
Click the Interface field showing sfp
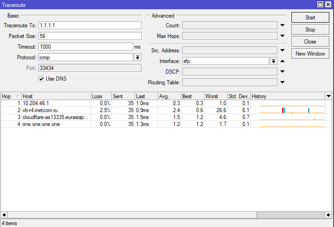(x=226, y=61)
